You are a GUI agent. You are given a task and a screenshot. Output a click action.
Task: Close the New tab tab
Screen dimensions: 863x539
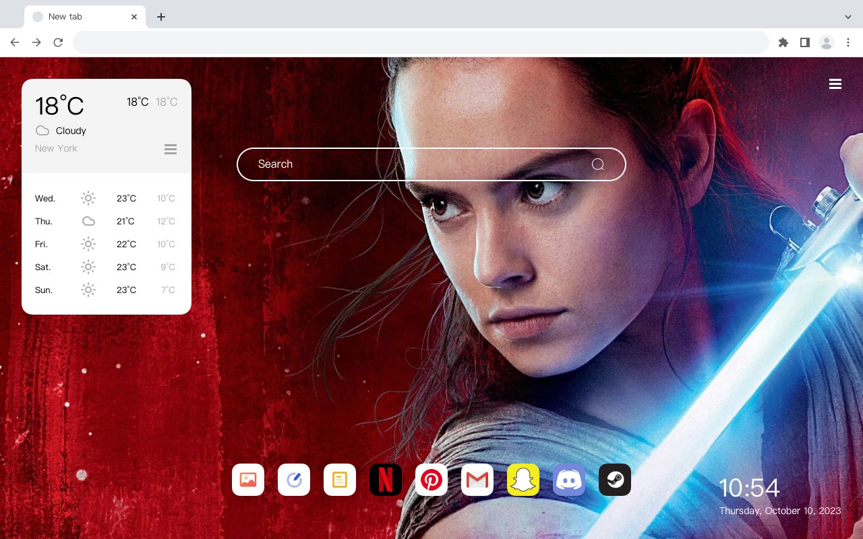135,17
